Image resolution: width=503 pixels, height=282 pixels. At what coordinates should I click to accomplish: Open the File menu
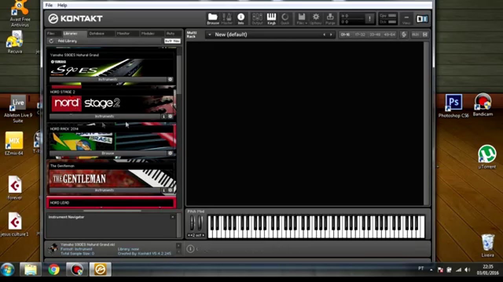[x=49, y=5]
